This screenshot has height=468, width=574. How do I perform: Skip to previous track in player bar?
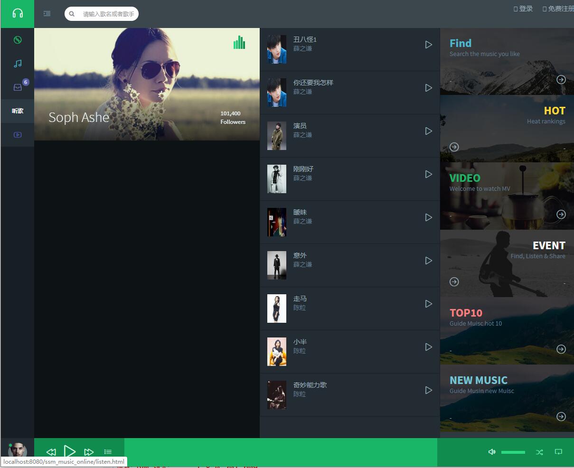tap(51, 452)
